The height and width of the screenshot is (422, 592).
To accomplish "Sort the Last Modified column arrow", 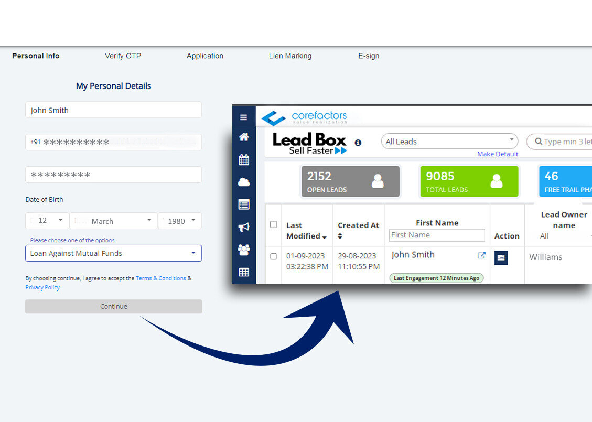I will [x=325, y=237].
